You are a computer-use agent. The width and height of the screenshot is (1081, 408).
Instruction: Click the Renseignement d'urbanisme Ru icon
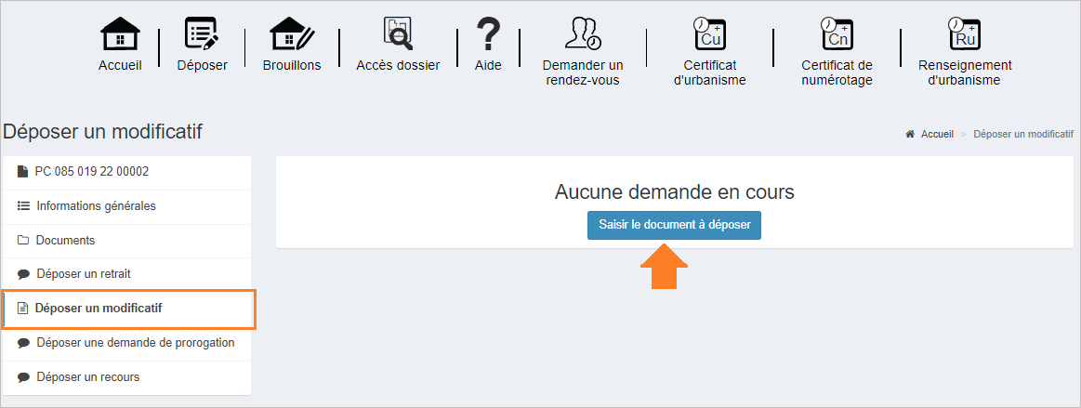965,33
